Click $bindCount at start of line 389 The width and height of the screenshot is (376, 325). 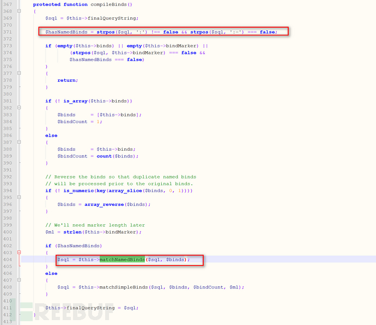72,156
